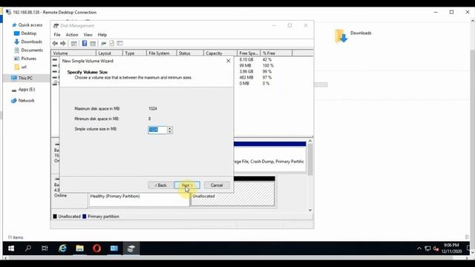475x267 pixels.
Task: Open File Explorer from taskbar
Action: 79,248
